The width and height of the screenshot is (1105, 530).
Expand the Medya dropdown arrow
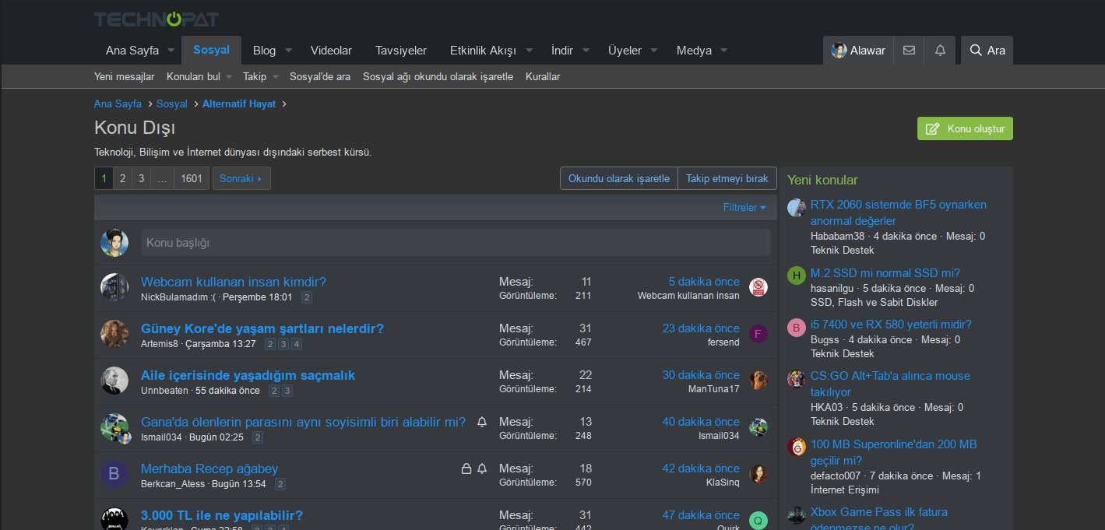pos(724,51)
